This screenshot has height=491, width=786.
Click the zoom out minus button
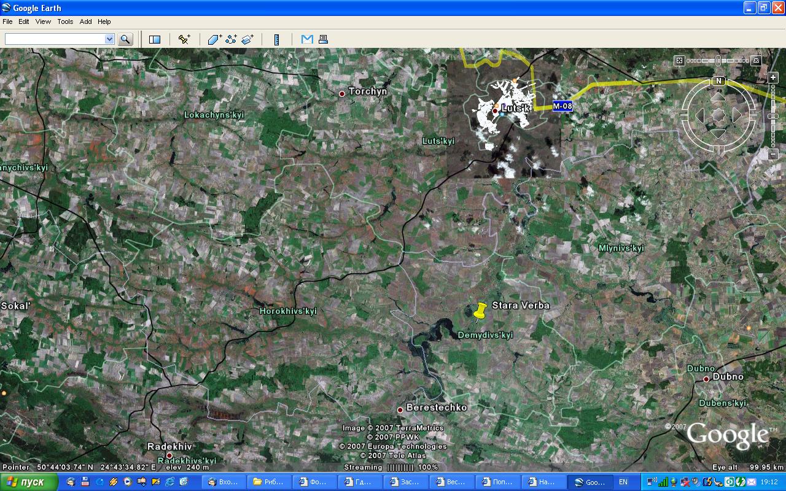tap(774, 154)
